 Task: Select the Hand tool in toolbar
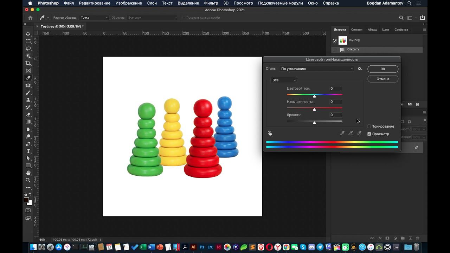pos(28,173)
